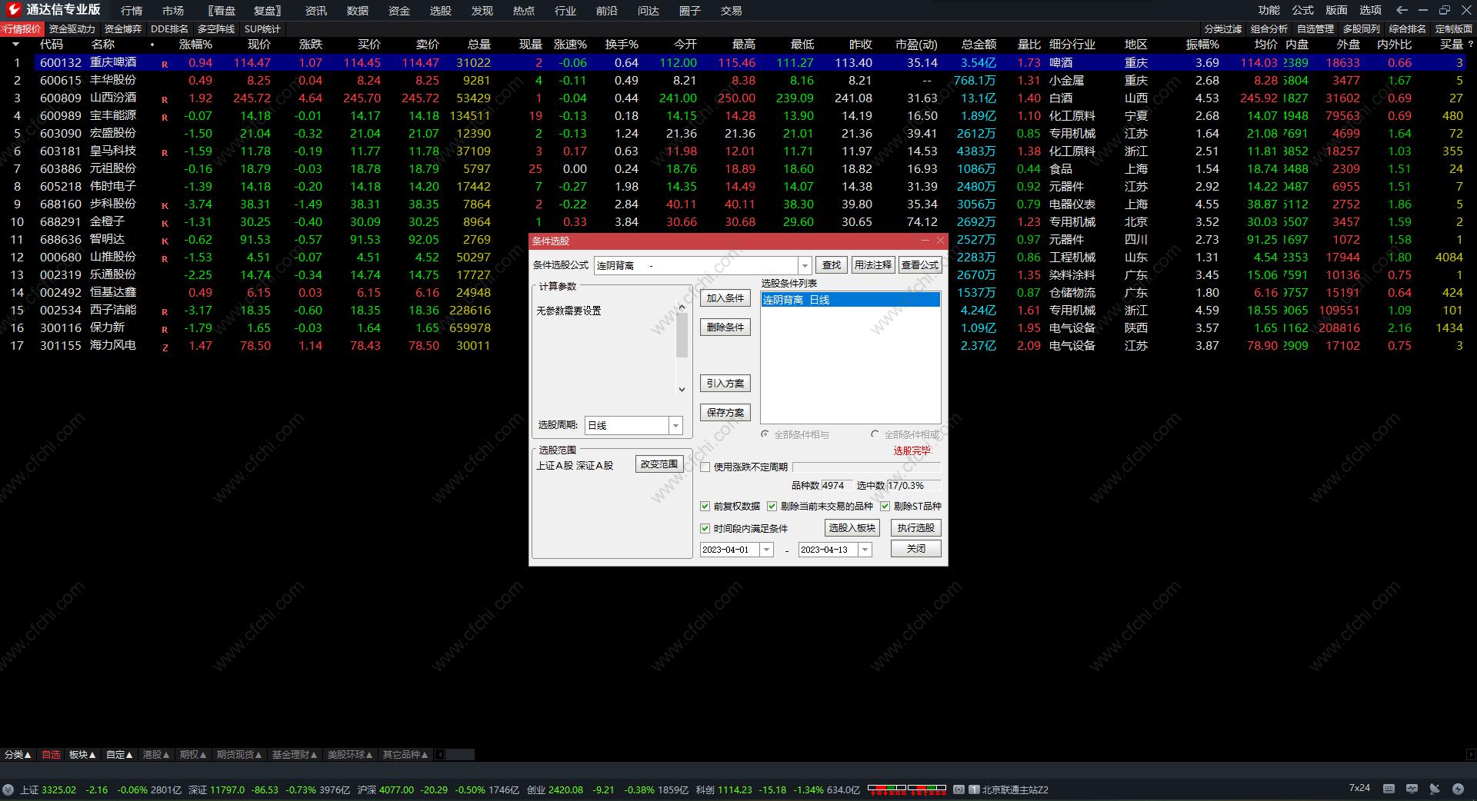Click the satellite dish icon in status bar
The width and height of the screenshot is (1477, 801).
click(x=1435, y=789)
